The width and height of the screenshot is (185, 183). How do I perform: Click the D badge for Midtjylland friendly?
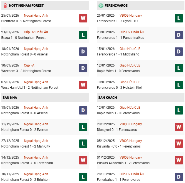coord(179,52)
